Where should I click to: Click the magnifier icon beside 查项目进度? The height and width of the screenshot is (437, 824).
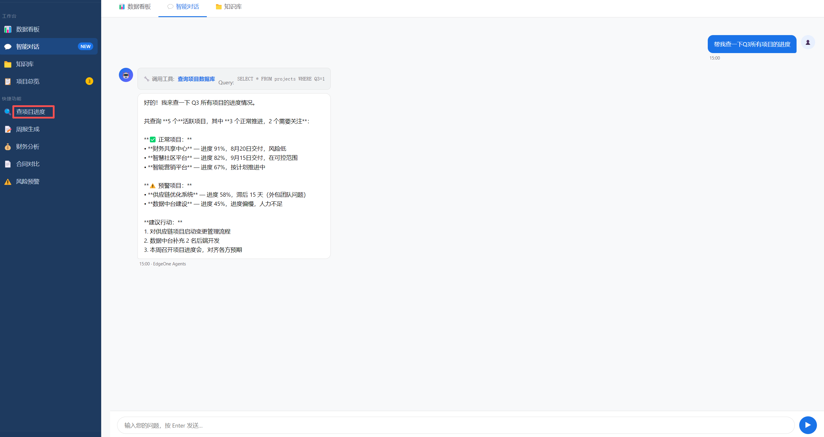pos(8,112)
